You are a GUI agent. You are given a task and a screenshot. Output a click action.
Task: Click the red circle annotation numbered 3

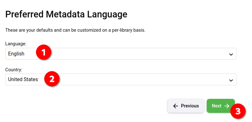(x=238, y=111)
